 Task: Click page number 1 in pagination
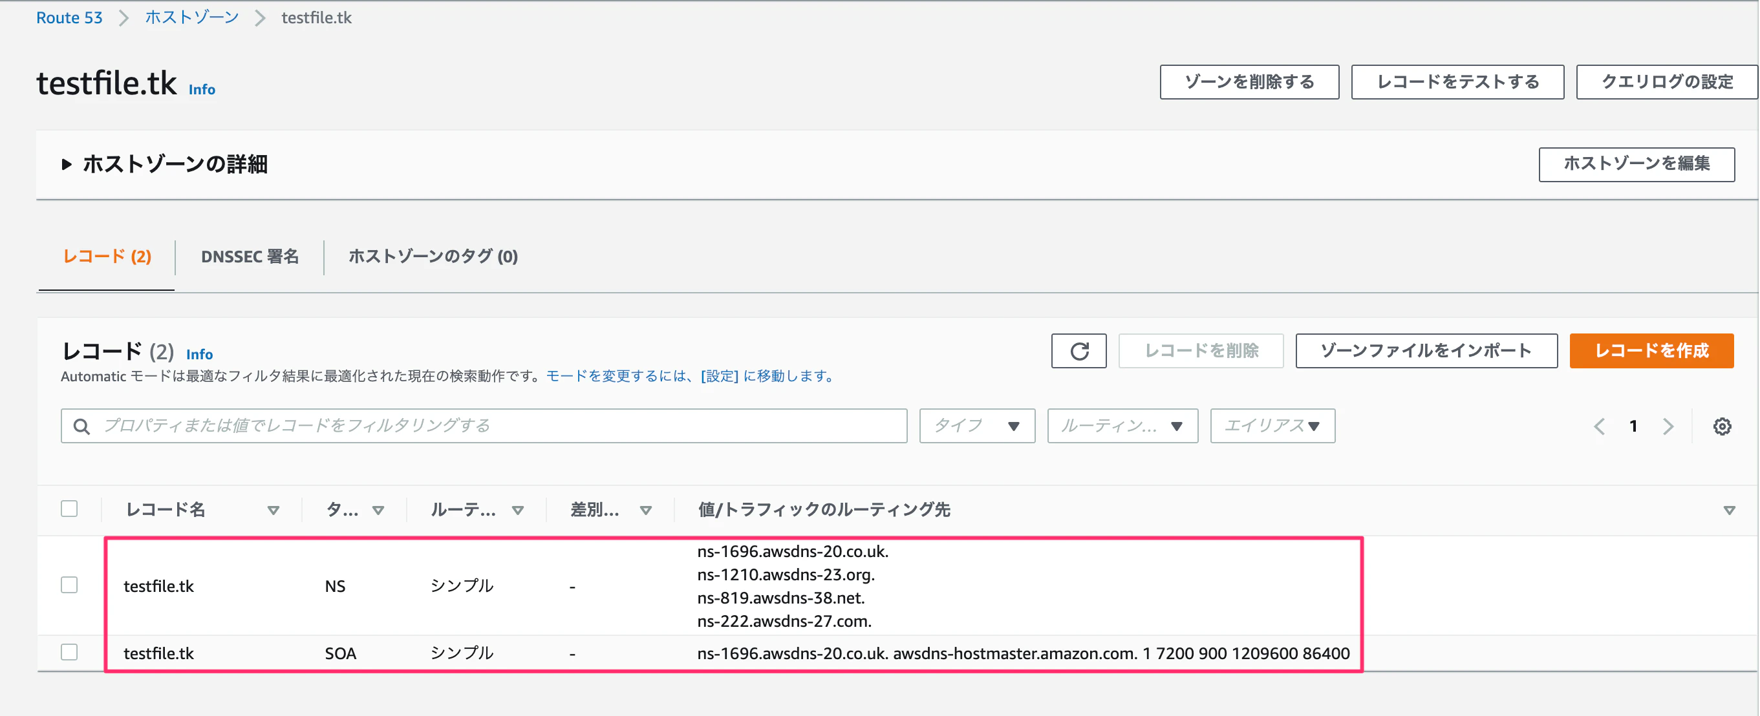click(1633, 426)
